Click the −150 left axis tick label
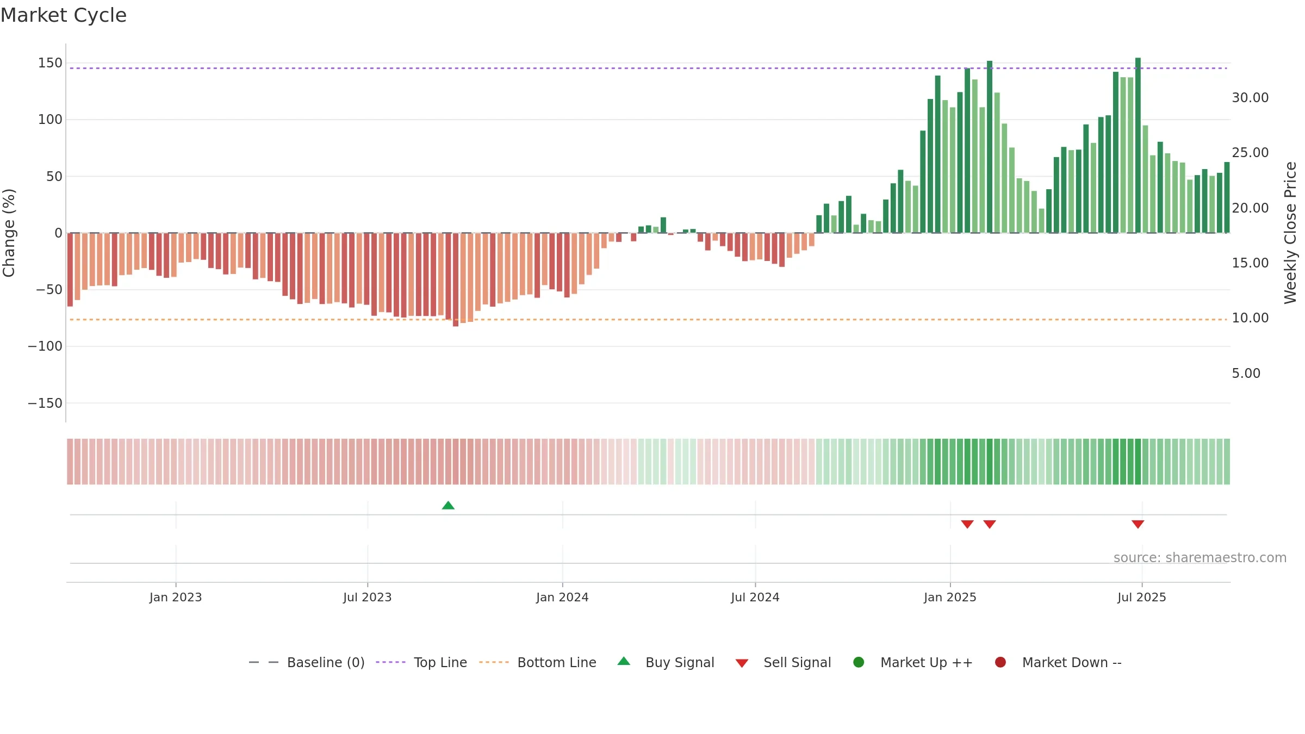1305x734 pixels. (45, 403)
